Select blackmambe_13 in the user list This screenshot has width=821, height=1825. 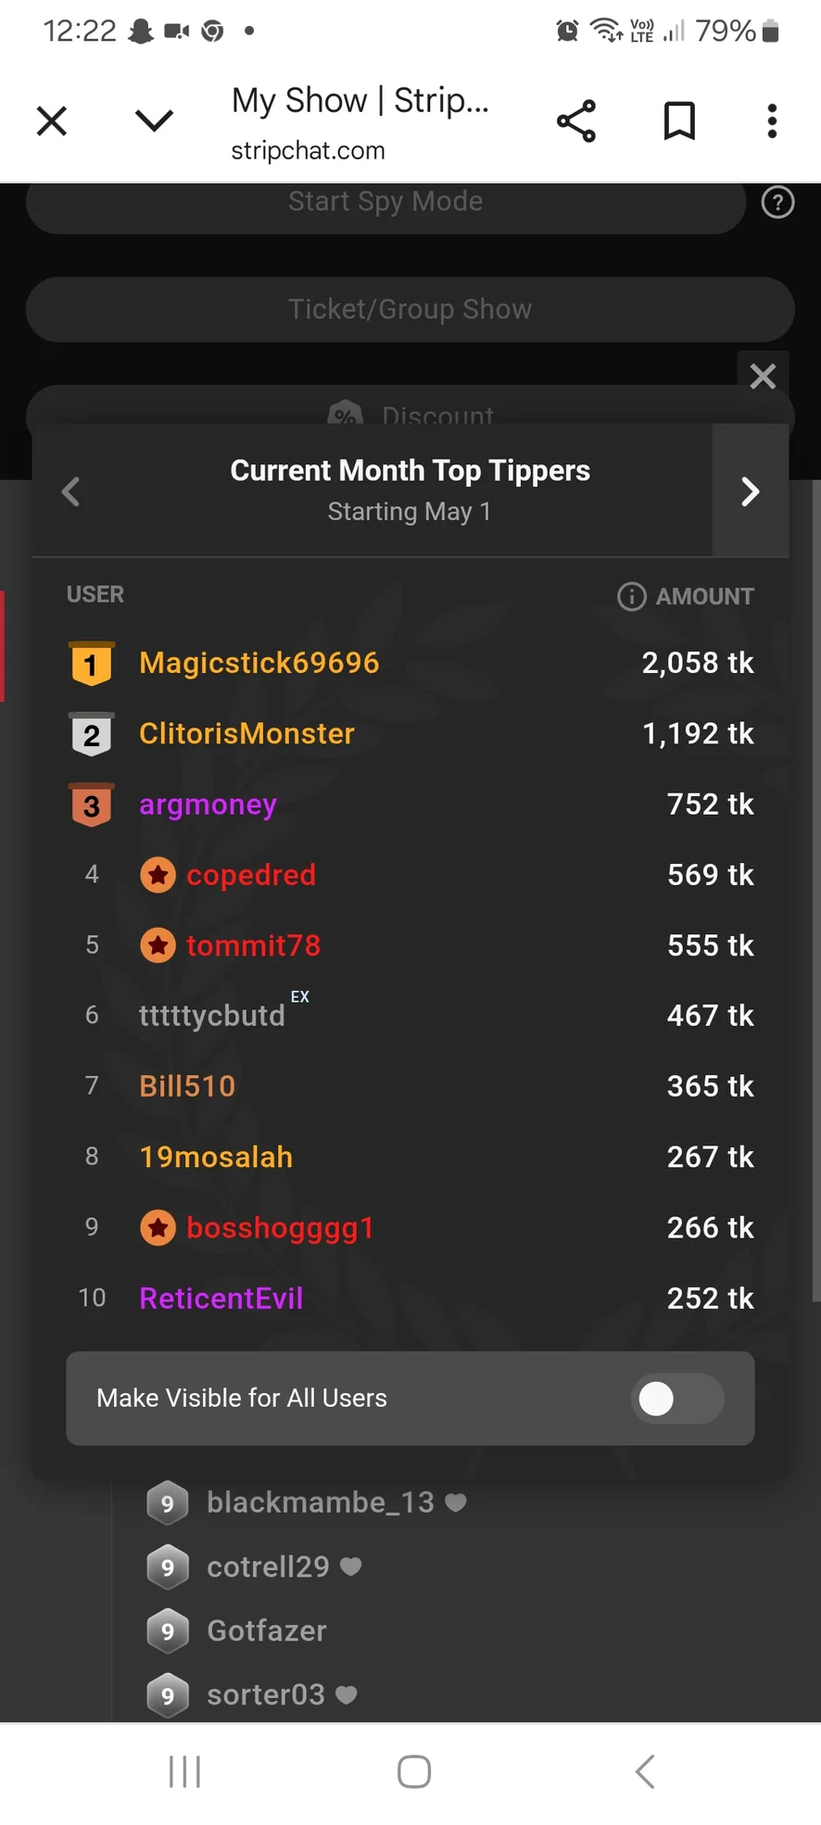(x=320, y=1502)
